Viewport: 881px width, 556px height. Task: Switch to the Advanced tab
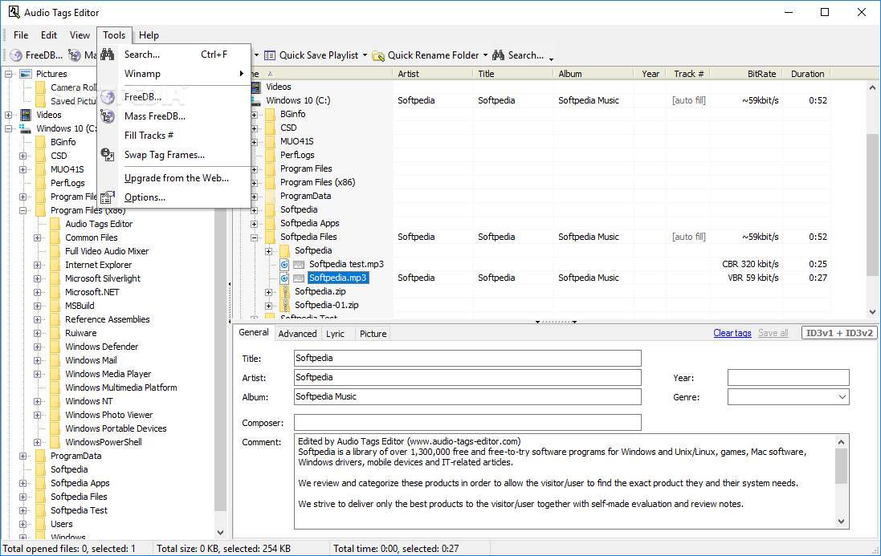point(297,334)
